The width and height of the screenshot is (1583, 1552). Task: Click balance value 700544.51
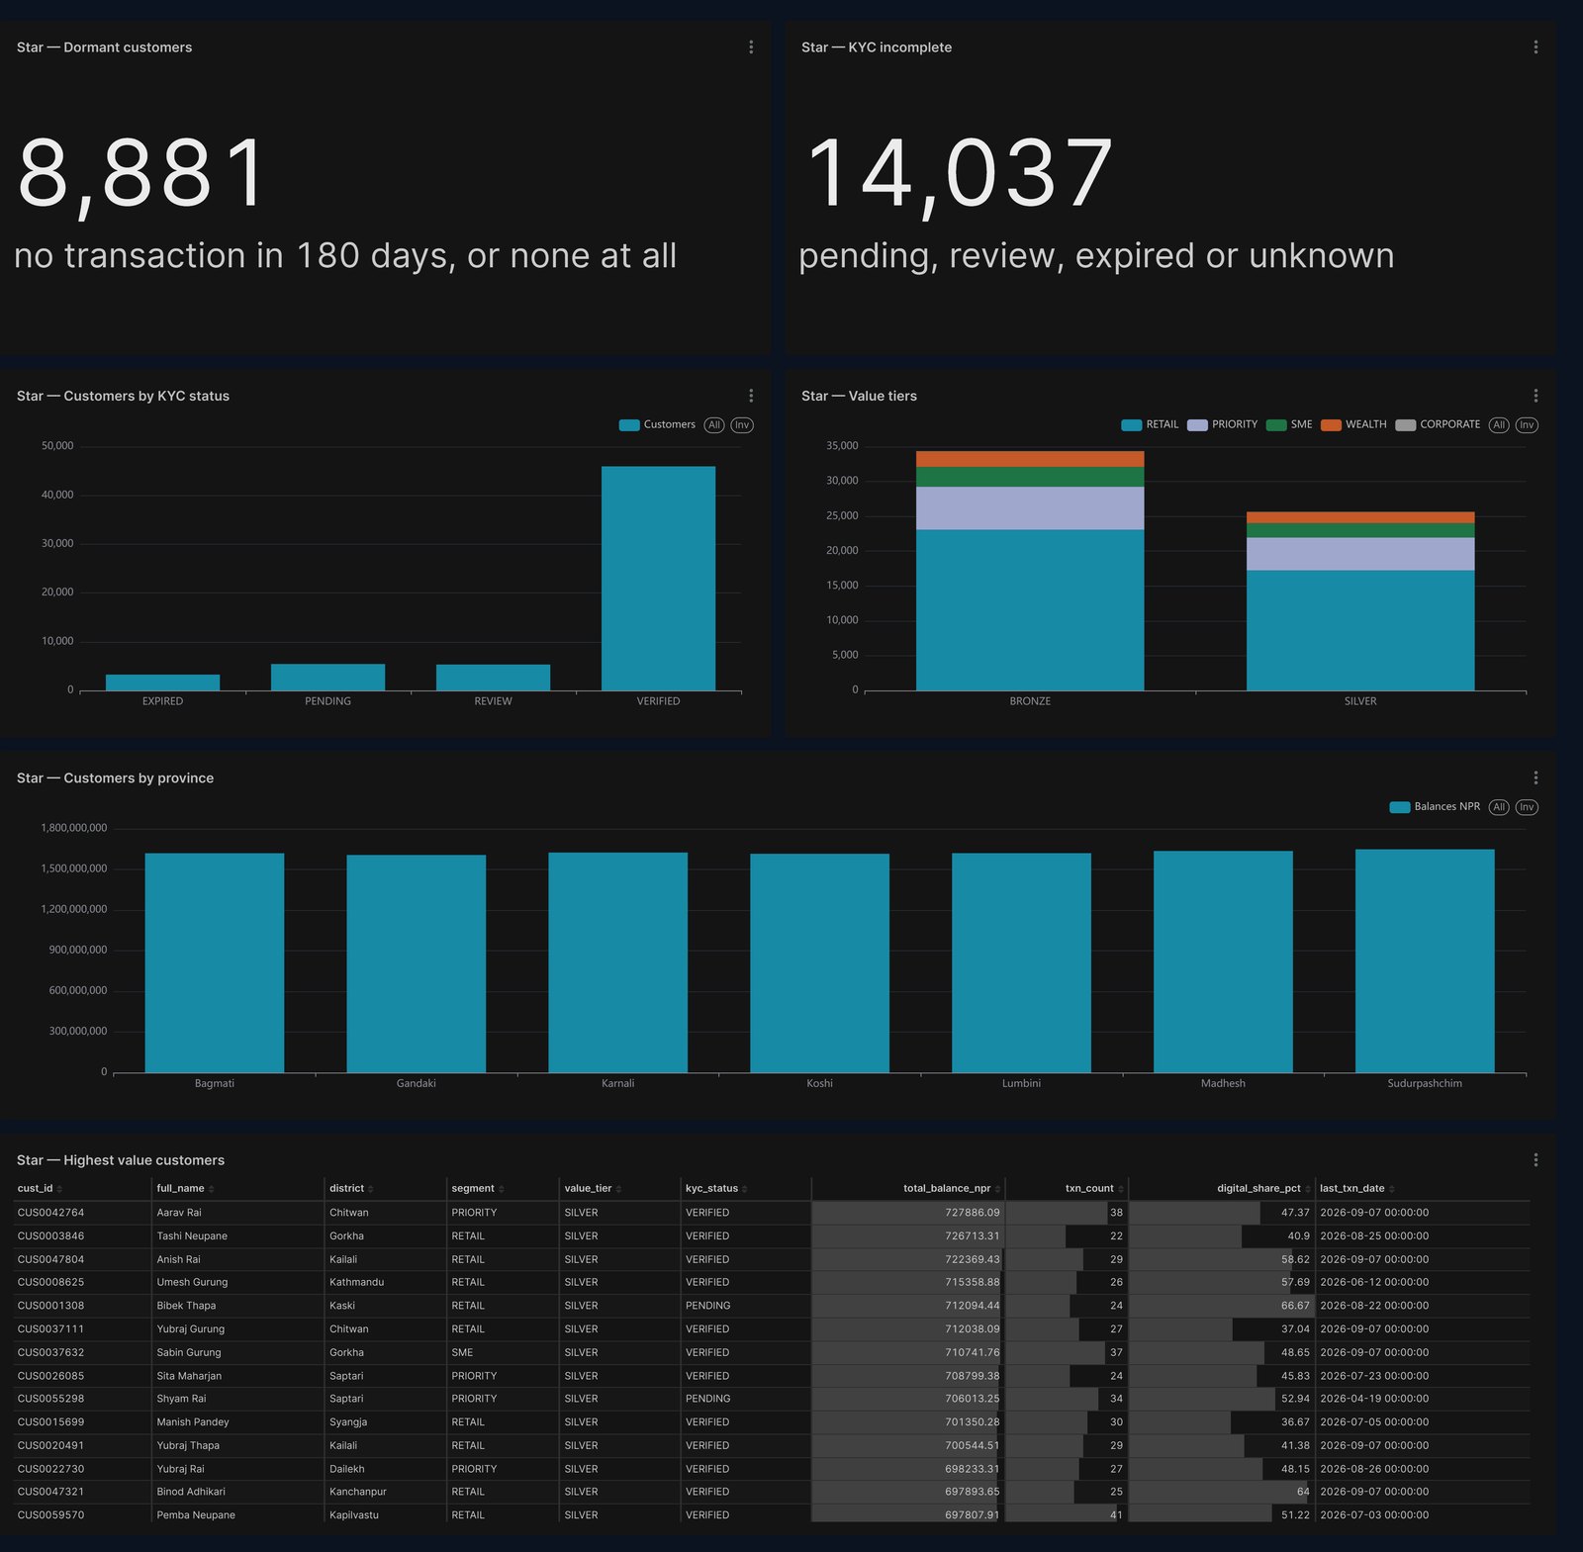(x=972, y=1445)
